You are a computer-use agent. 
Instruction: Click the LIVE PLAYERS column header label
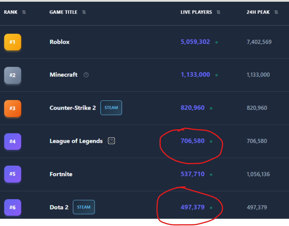(x=196, y=12)
